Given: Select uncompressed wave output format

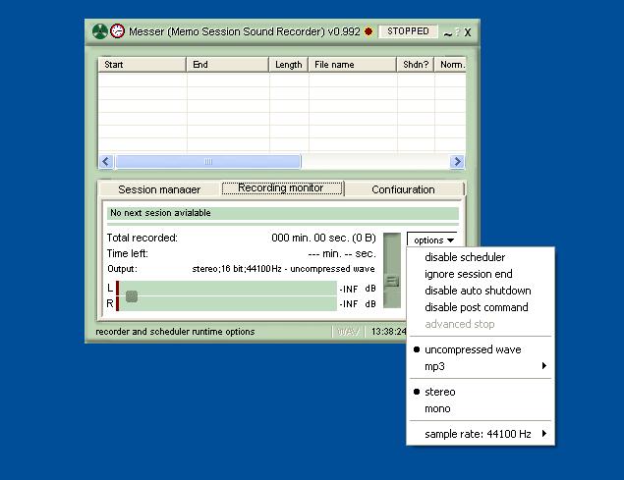Looking at the screenshot, I should click(x=481, y=349).
